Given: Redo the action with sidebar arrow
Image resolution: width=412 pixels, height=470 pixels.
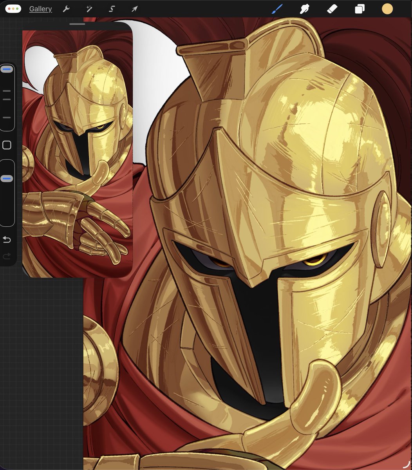Looking at the screenshot, I should [x=7, y=256].
